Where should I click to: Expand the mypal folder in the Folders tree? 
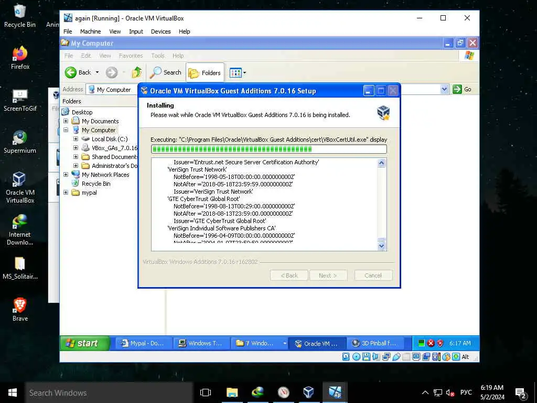tap(66, 192)
